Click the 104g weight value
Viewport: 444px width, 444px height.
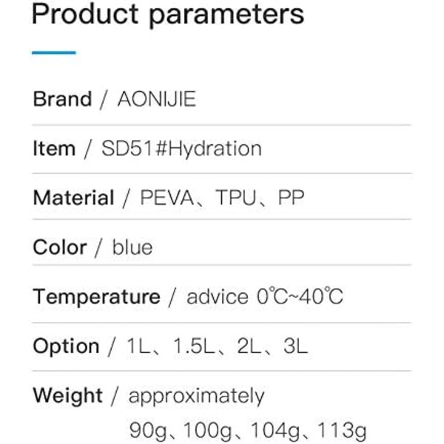pyautogui.click(x=275, y=431)
